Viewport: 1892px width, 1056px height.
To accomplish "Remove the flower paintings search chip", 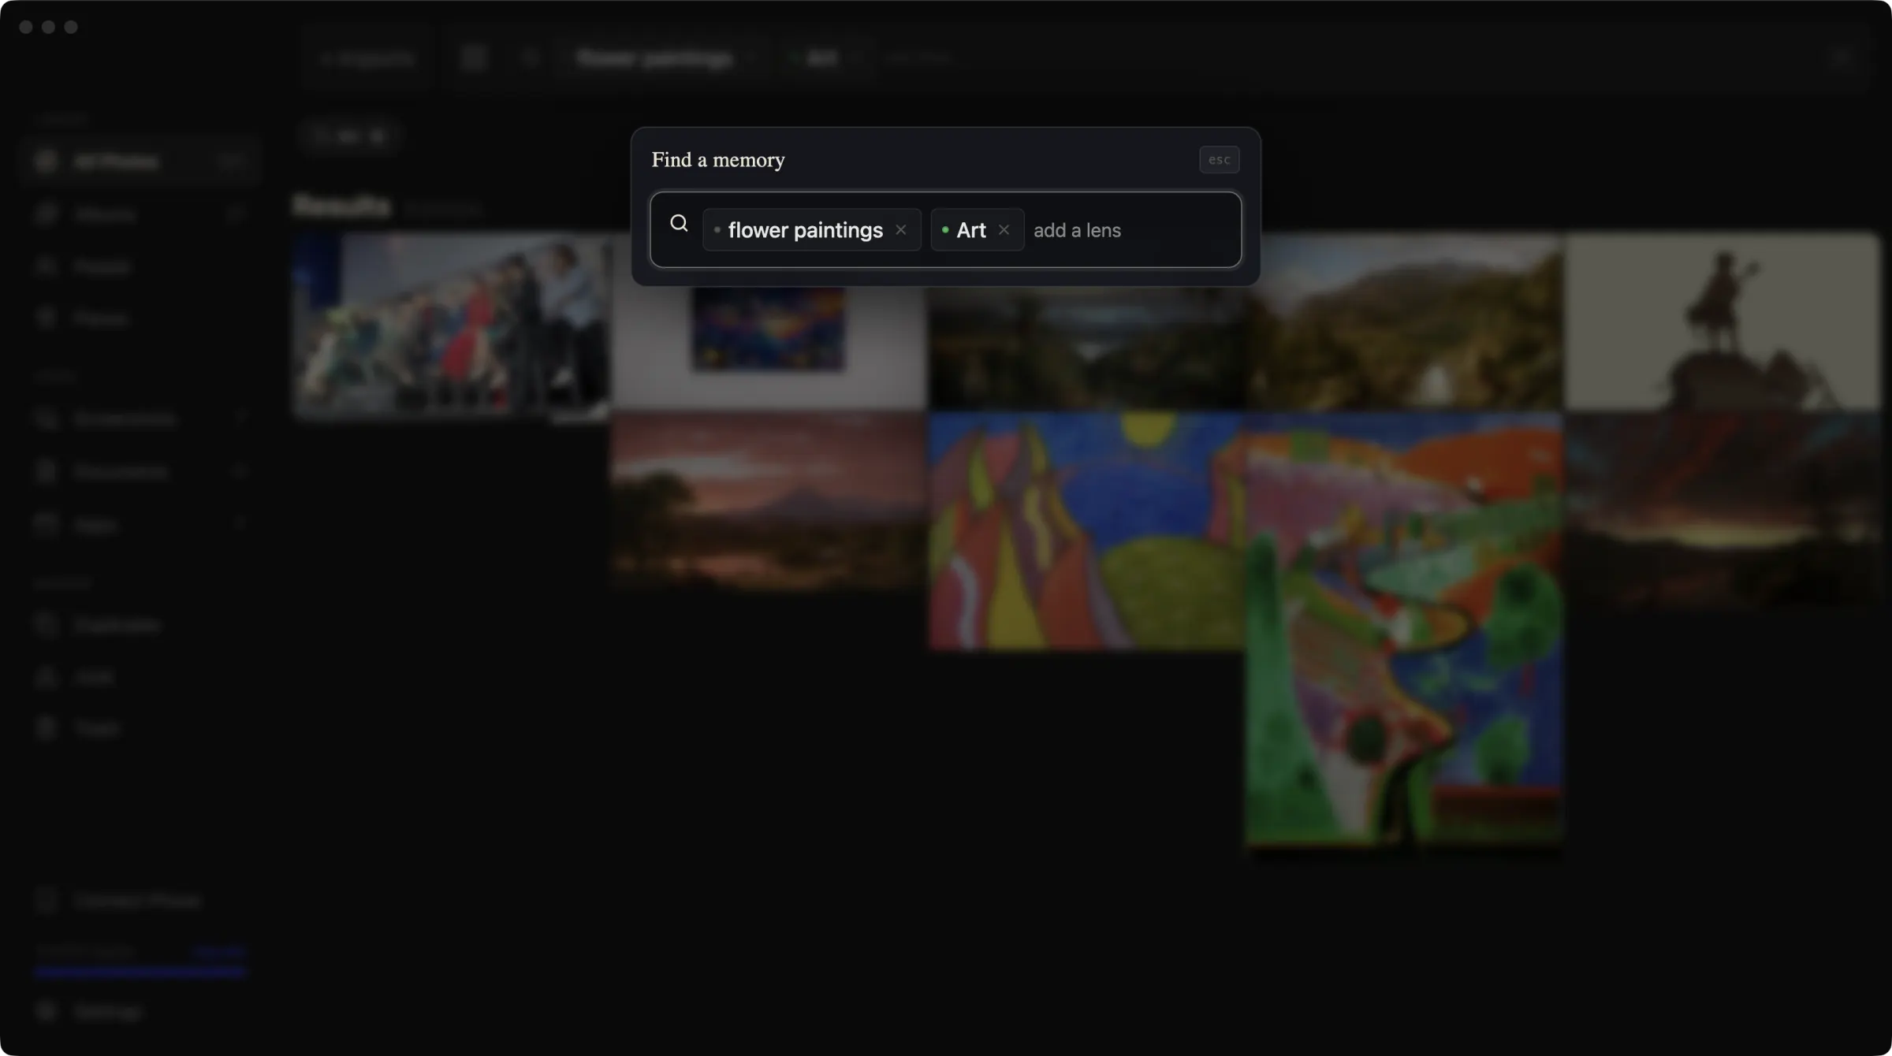I will (901, 230).
